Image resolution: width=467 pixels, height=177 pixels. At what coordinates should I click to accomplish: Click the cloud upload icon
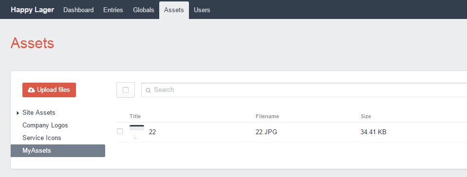[31, 90]
